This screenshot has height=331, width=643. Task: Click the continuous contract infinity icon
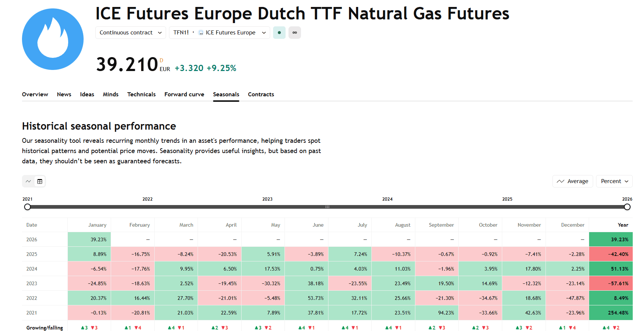pyautogui.click(x=295, y=33)
